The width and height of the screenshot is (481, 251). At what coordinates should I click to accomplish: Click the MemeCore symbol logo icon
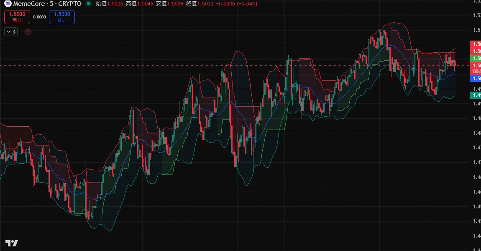[x=8, y=4]
